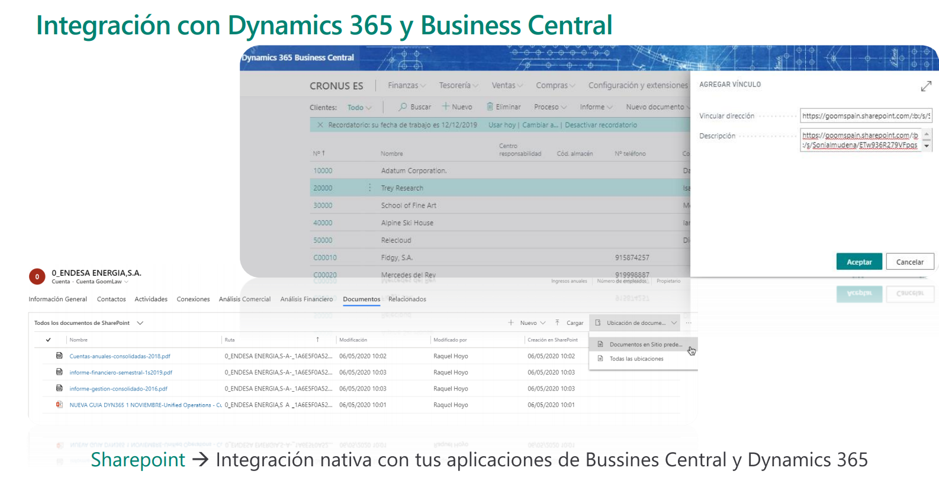The image size is (939, 487).
Task: Click the Descripción field scroll-down arrow
Action: pyautogui.click(x=927, y=146)
